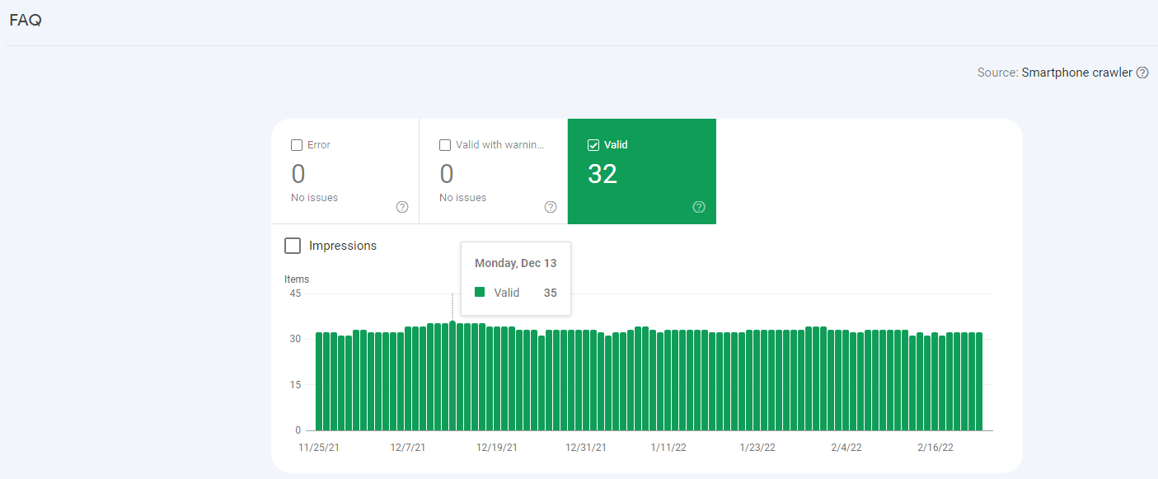Enable the Error checkbox

[x=297, y=145]
